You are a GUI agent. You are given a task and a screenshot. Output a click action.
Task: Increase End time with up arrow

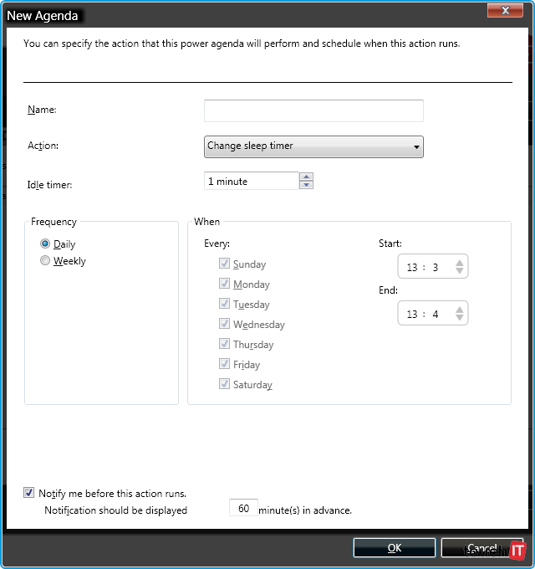tap(459, 310)
